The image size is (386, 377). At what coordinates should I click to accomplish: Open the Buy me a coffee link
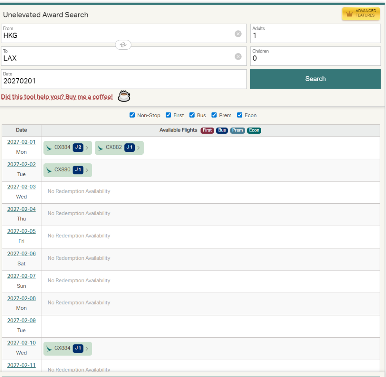pyautogui.click(x=57, y=97)
